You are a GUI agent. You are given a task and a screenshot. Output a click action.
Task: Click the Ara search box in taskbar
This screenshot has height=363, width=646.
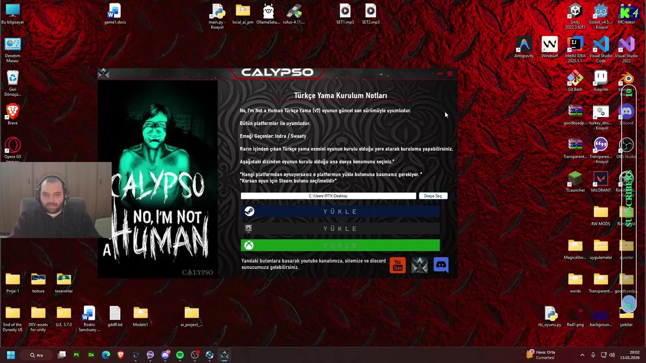coord(36,355)
